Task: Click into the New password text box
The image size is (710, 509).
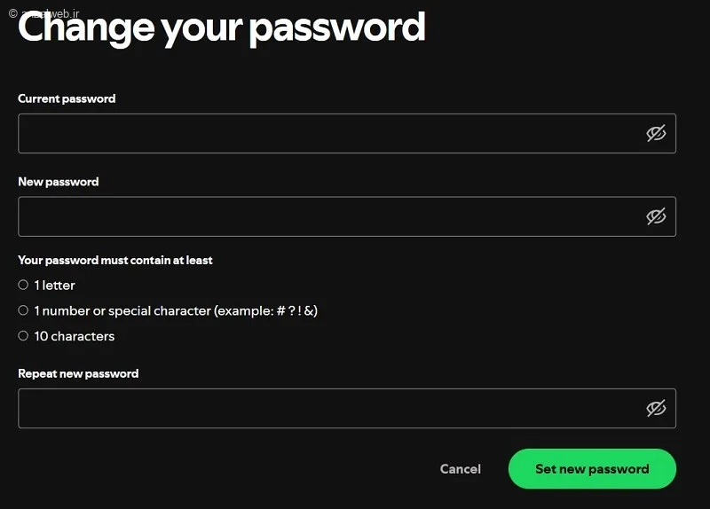Action: (328, 216)
